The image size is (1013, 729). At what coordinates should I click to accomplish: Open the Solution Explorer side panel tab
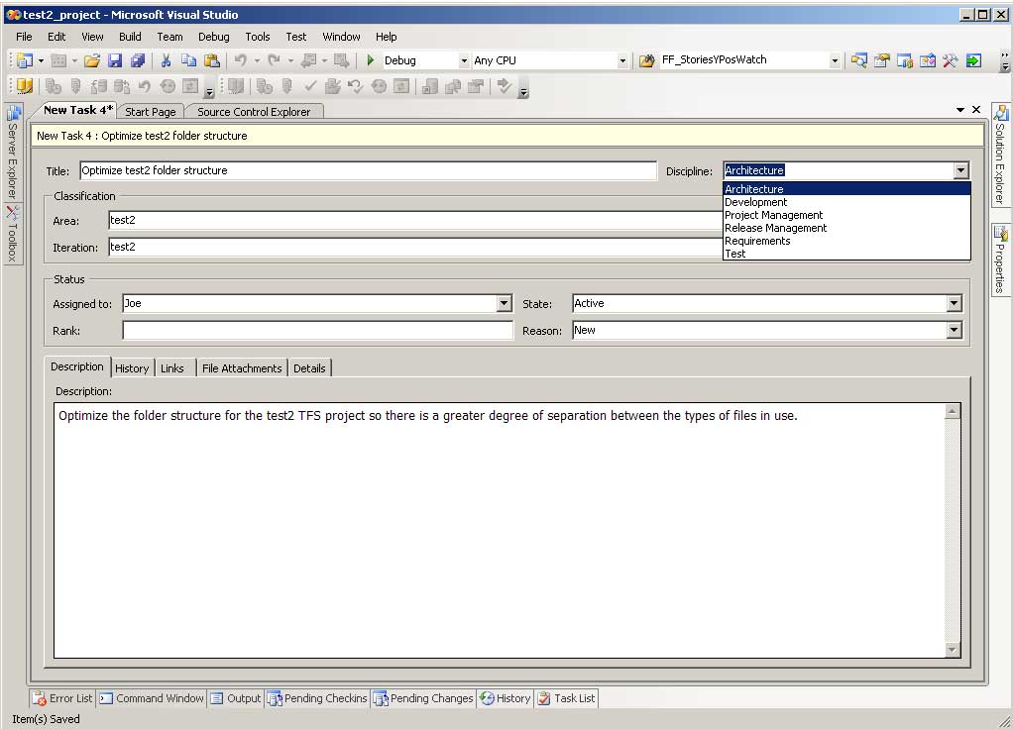coord(1000,155)
